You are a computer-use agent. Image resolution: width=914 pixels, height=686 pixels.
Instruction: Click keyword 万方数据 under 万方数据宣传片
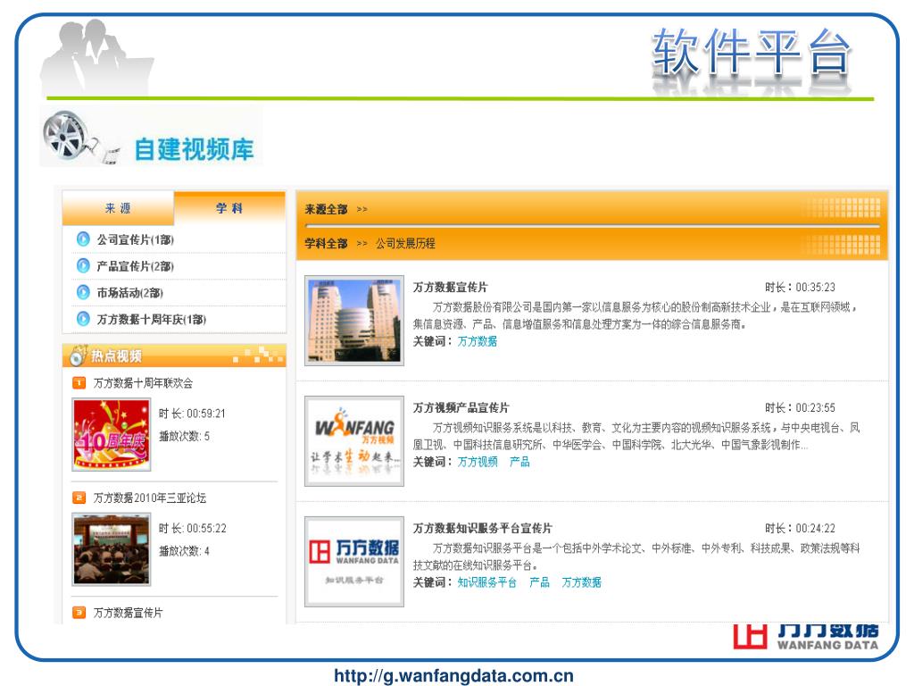[x=478, y=341]
